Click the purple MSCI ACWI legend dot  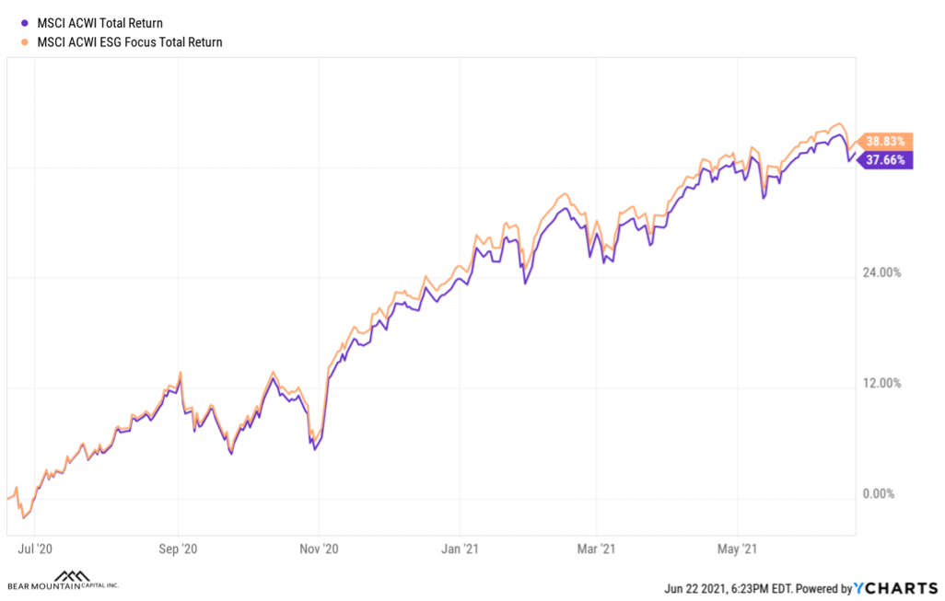(25, 24)
